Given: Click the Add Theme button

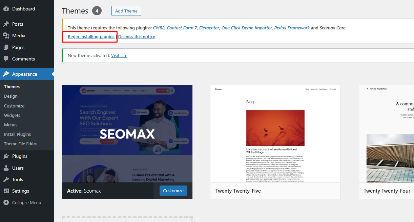Looking at the screenshot, I should [x=126, y=11].
